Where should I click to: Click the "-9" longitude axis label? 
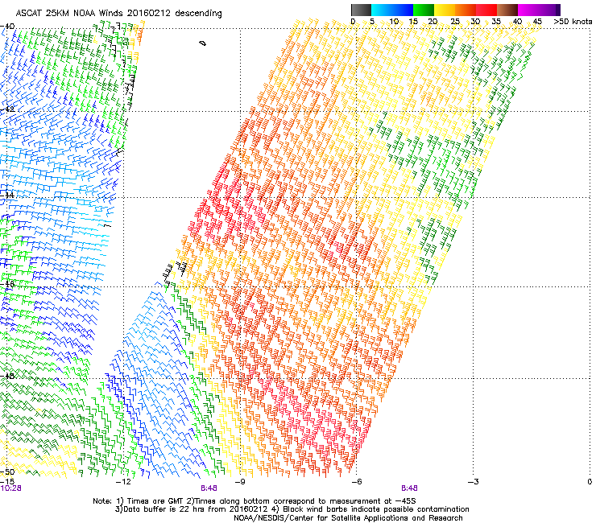click(239, 482)
